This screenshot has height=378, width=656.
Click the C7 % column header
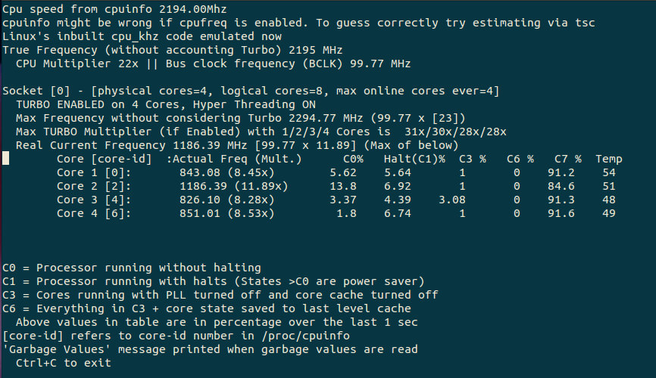[x=567, y=159]
